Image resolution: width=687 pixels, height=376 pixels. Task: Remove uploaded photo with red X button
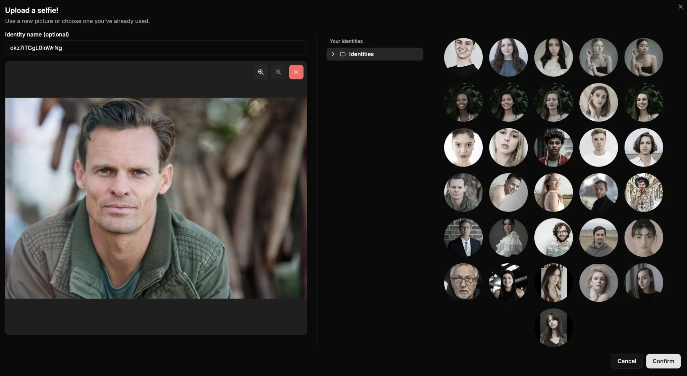[296, 72]
